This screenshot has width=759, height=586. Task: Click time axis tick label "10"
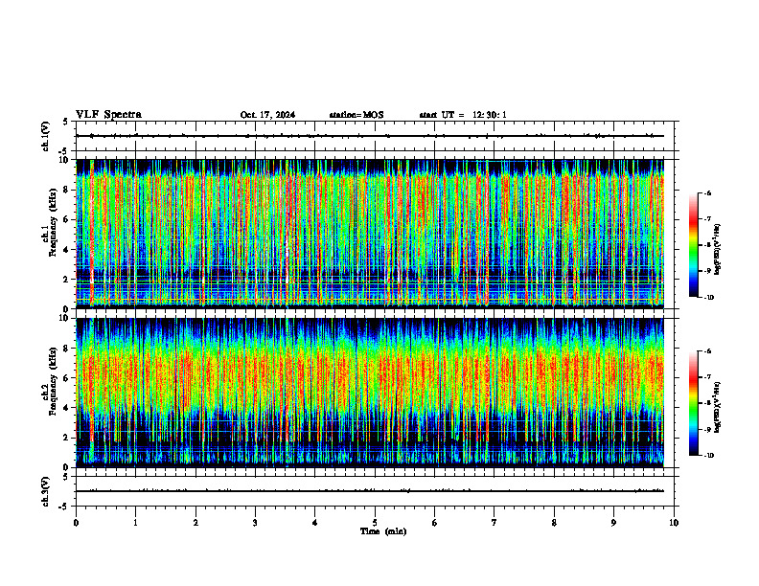click(674, 523)
